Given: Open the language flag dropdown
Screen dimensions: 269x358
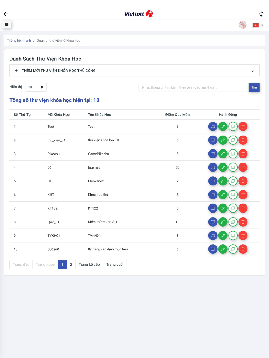Looking at the screenshot, I should pyautogui.click(x=258, y=25).
